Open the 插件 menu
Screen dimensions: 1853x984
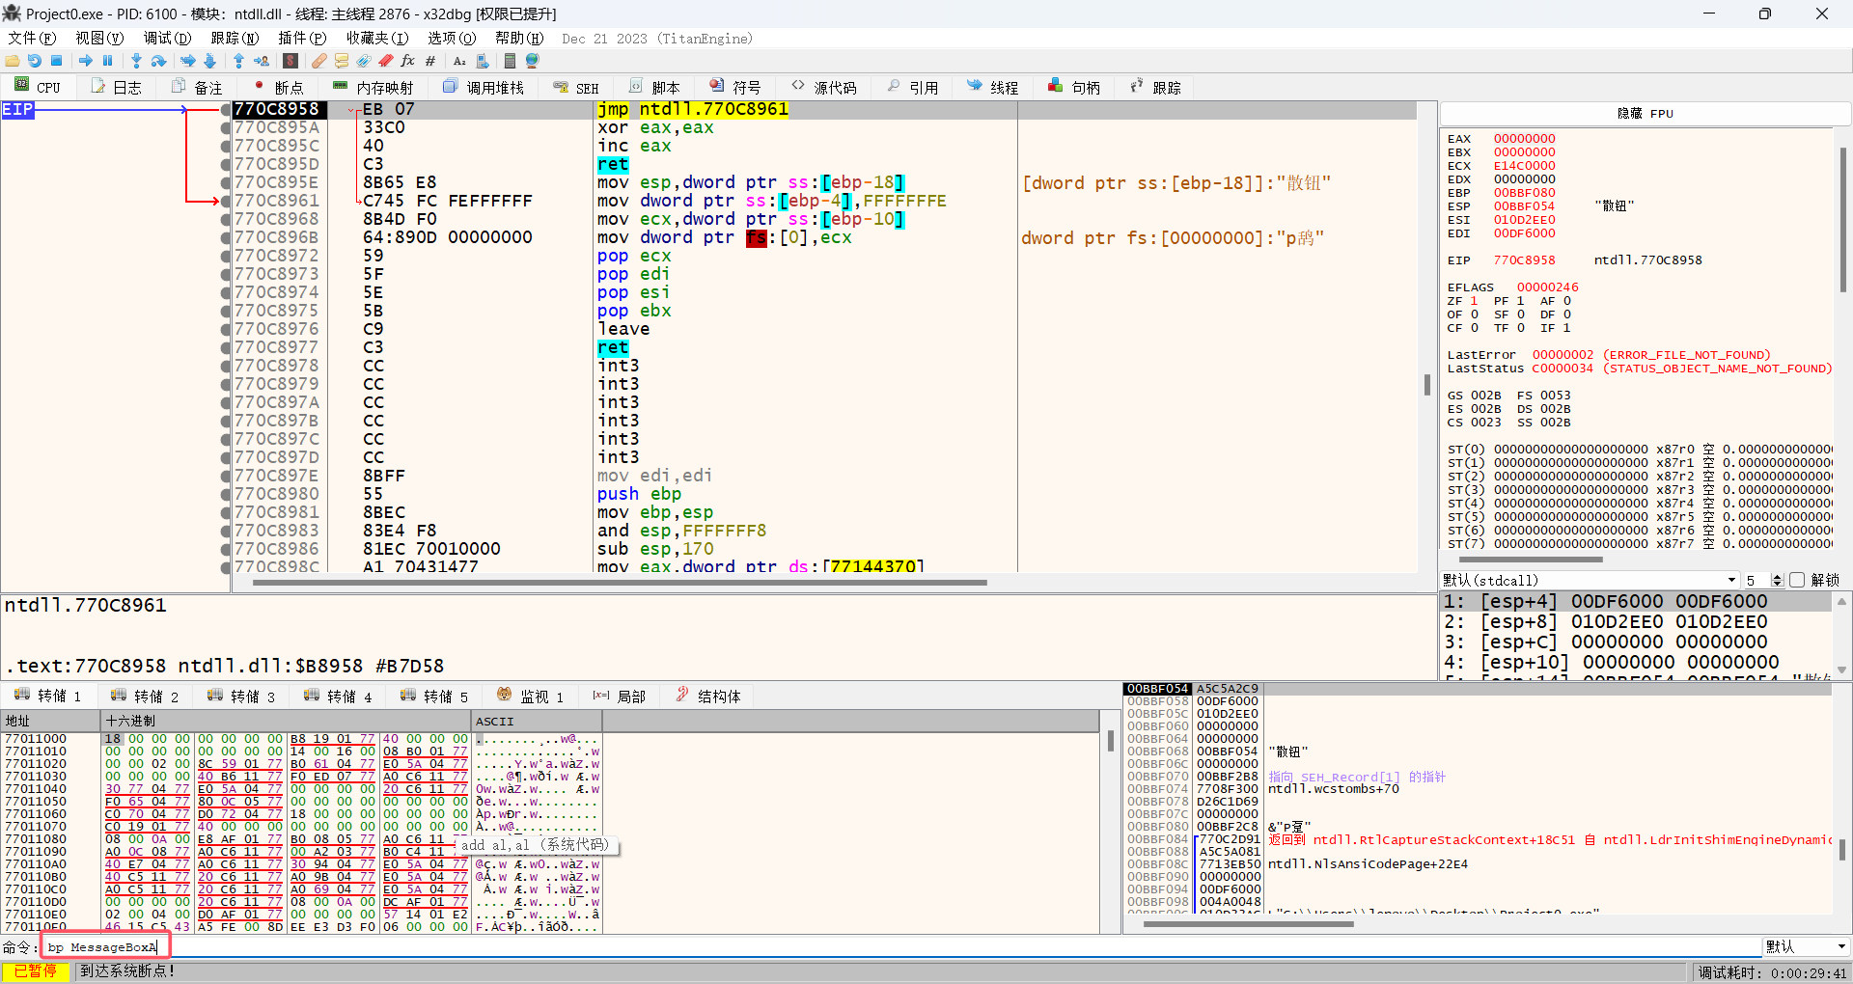tap(302, 38)
